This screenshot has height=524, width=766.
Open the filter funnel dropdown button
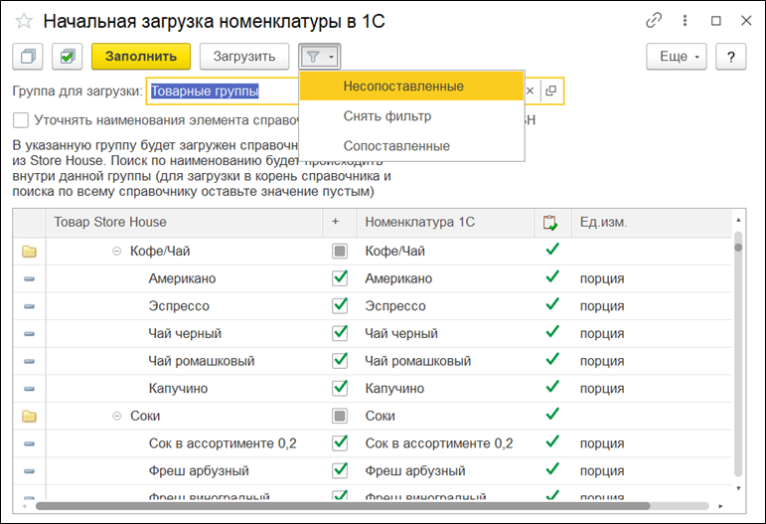320,57
